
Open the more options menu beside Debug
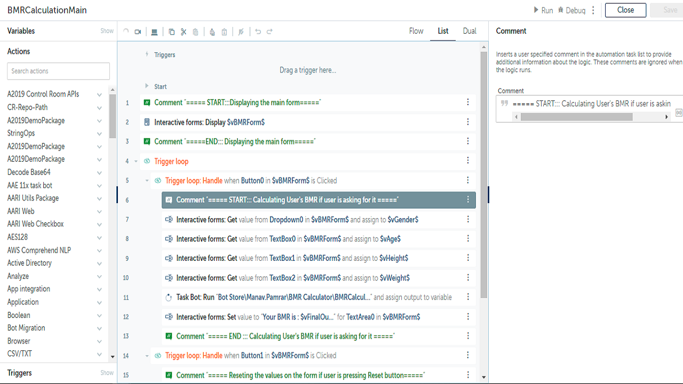(593, 11)
